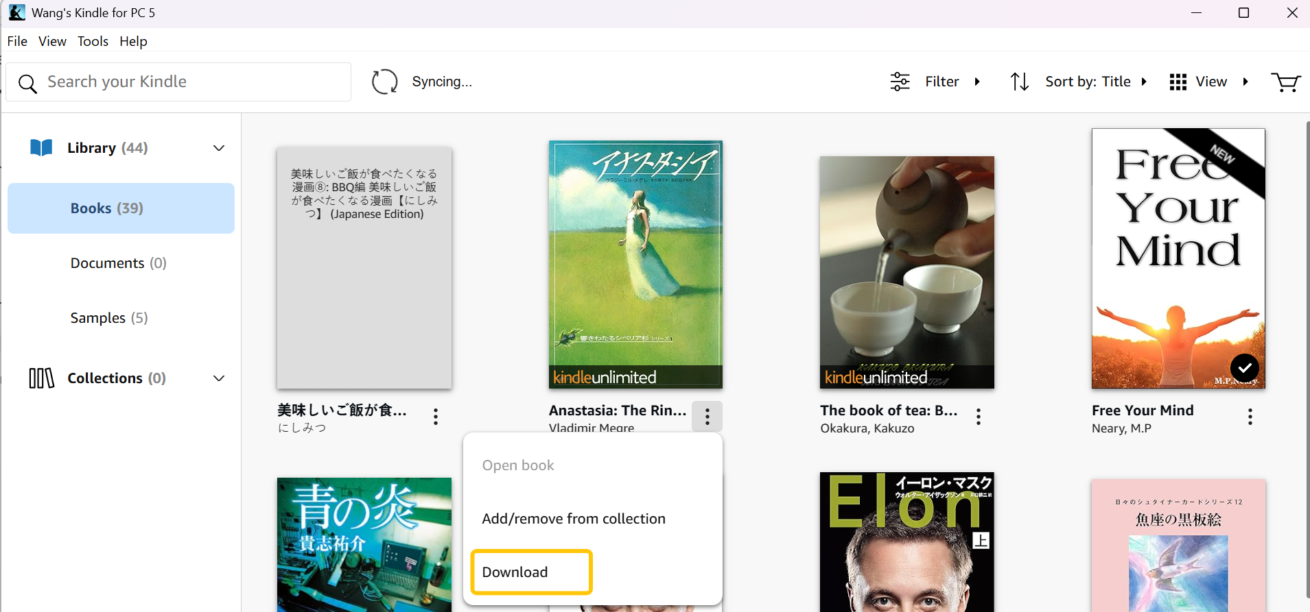1310x612 pixels.
Task: Click author Okakura, Kakuzo text
Action: (x=867, y=428)
